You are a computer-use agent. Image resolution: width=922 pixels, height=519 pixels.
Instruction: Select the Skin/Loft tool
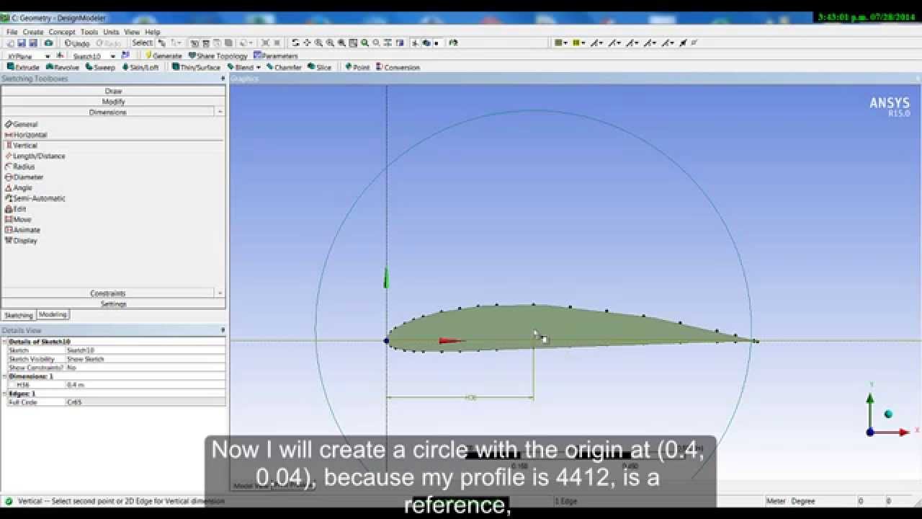140,67
